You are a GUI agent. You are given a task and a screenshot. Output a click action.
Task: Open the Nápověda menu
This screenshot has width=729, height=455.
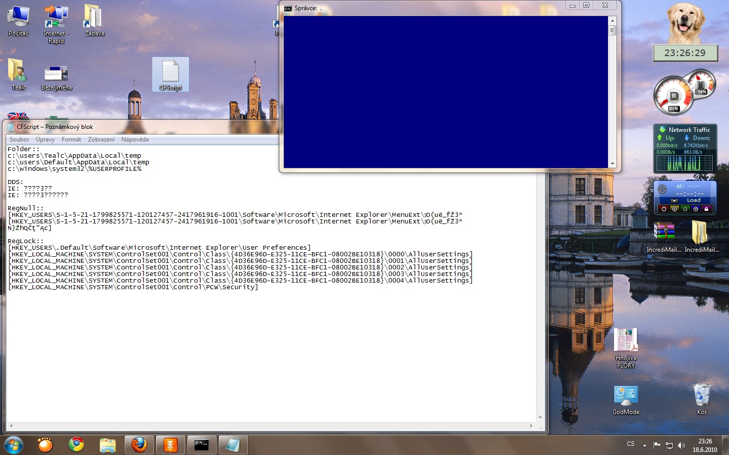[x=135, y=140]
